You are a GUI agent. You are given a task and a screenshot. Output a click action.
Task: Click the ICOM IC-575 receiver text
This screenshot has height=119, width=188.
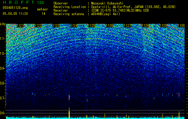tap(120, 10)
